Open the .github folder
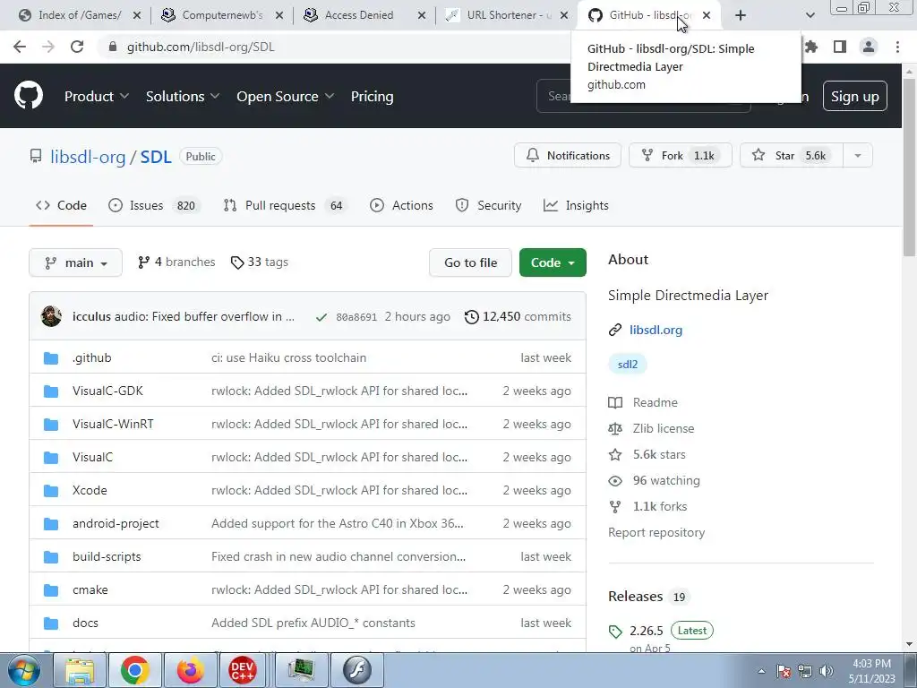Image resolution: width=917 pixels, height=688 pixels. [92, 357]
